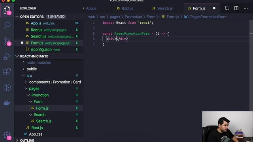
Task: Expand components / Promotion / Card folder
Action: click(x=26, y=82)
